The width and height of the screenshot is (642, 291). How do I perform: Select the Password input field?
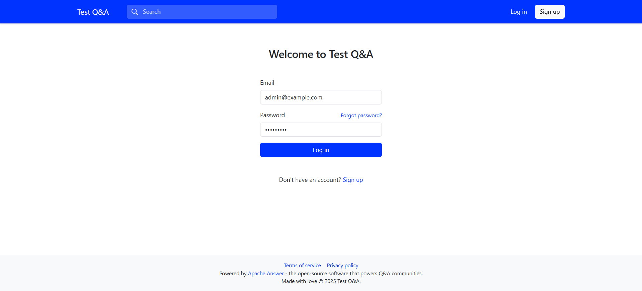pos(321,130)
